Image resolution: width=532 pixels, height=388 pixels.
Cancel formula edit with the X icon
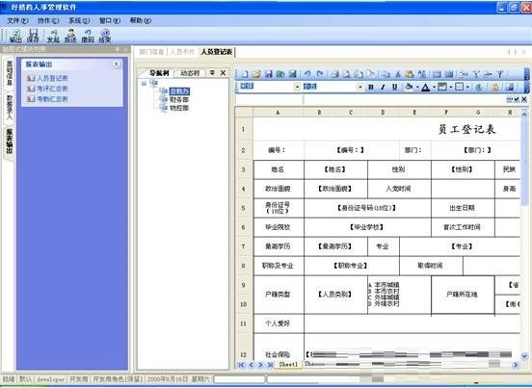point(524,99)
